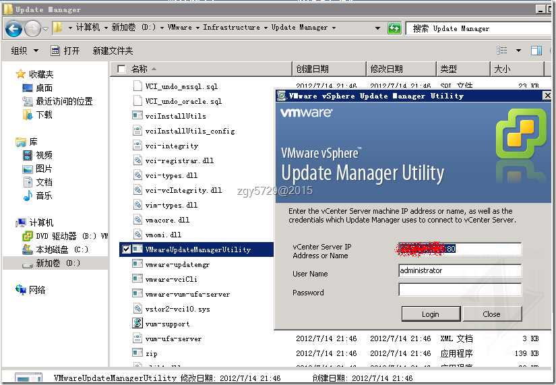Screen dimensions: 556x385
Task: Select the vciInstallUtils application icon
Action: 137,116
